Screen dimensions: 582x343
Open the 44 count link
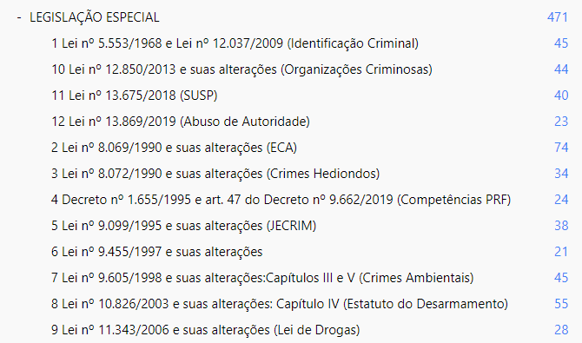[561, 69]
